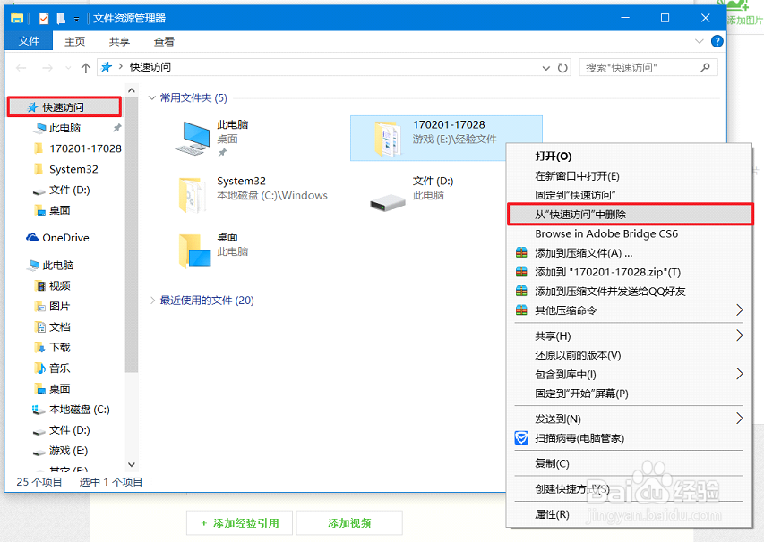Collapse the 常用文件夹 (5) section
This screenshot has height=542, width=764.
(x=152, y=98)
